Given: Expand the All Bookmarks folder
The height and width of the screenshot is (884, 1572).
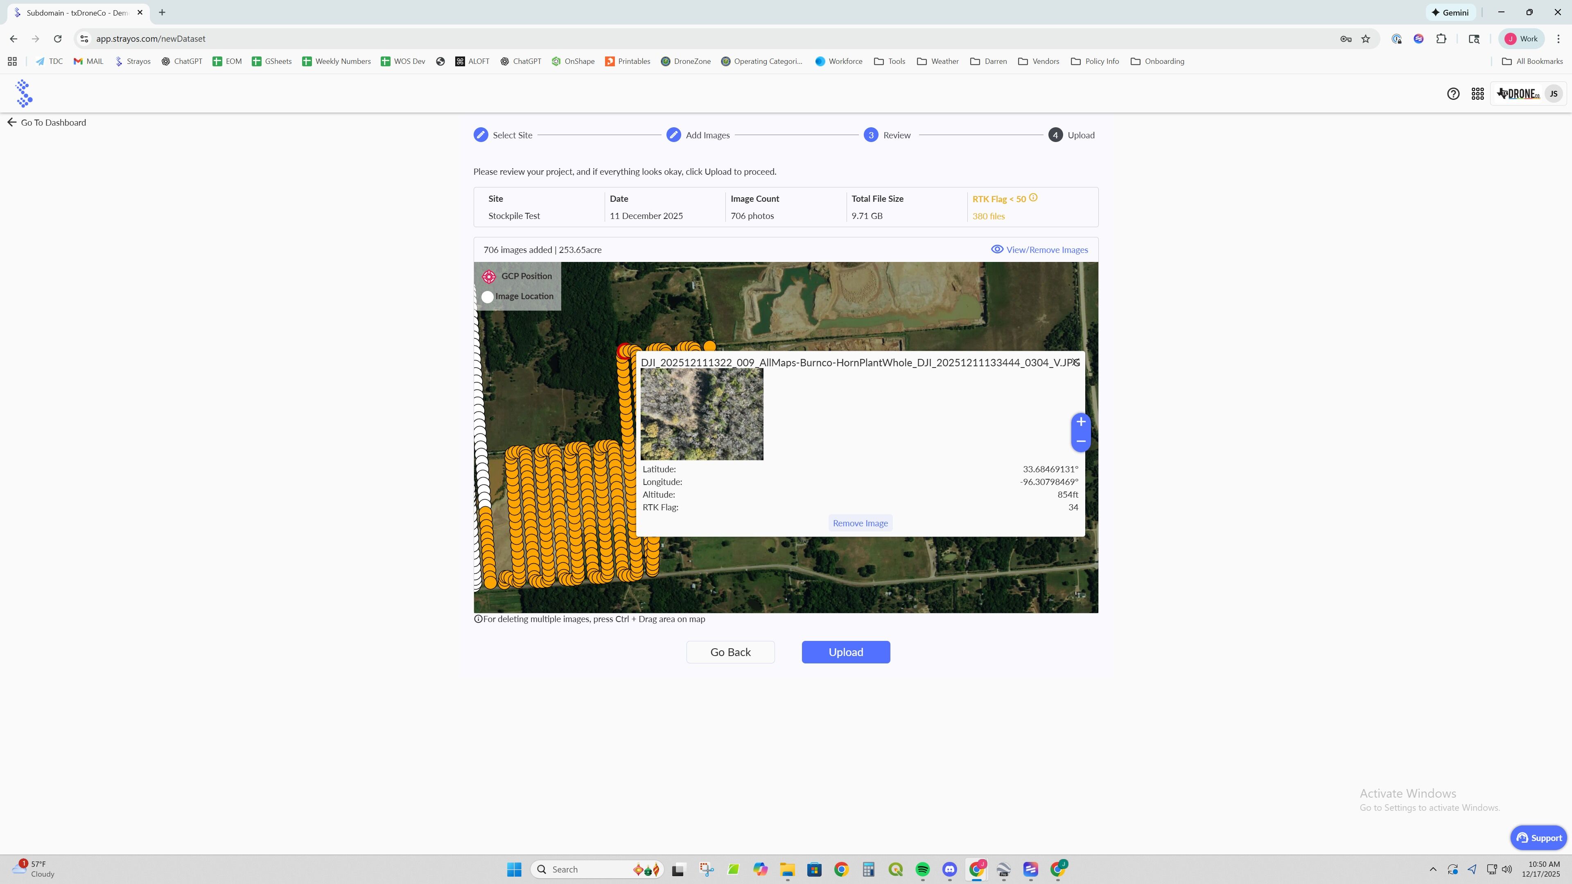Looking at the screenshot, I should (1532, 61).
